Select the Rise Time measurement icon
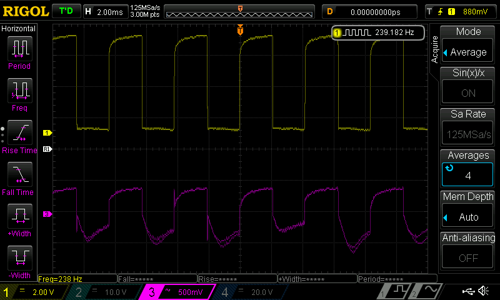Screen dimensions: 500x300 pyautogui.click(x=20, y=132)
